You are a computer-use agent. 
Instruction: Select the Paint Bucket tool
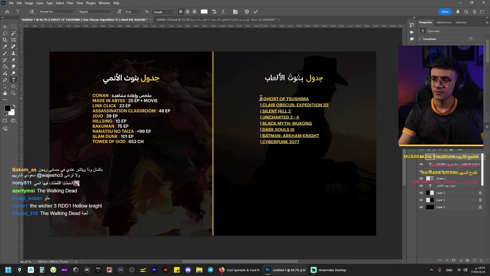5,66
